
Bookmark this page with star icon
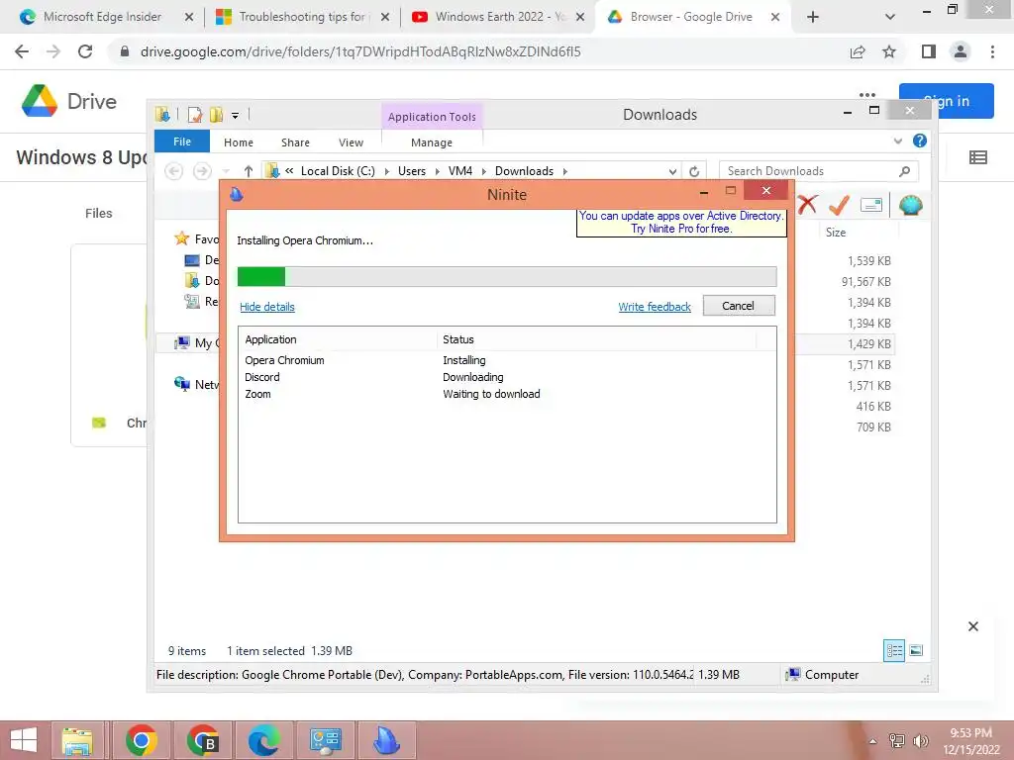tap(889, 51)
